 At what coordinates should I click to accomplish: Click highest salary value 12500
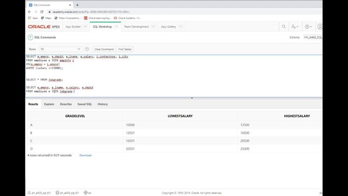tap(245, 125)
